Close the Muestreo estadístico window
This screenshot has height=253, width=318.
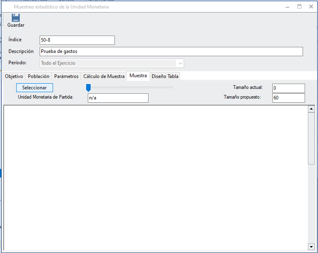click(x=311, y=6)
